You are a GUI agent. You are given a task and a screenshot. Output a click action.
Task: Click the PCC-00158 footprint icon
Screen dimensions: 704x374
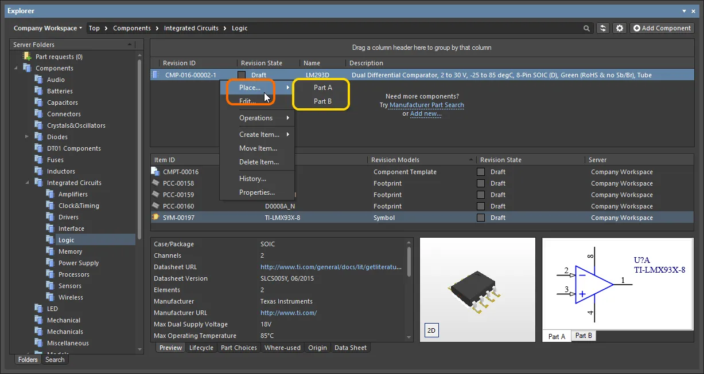click(155, 183)
